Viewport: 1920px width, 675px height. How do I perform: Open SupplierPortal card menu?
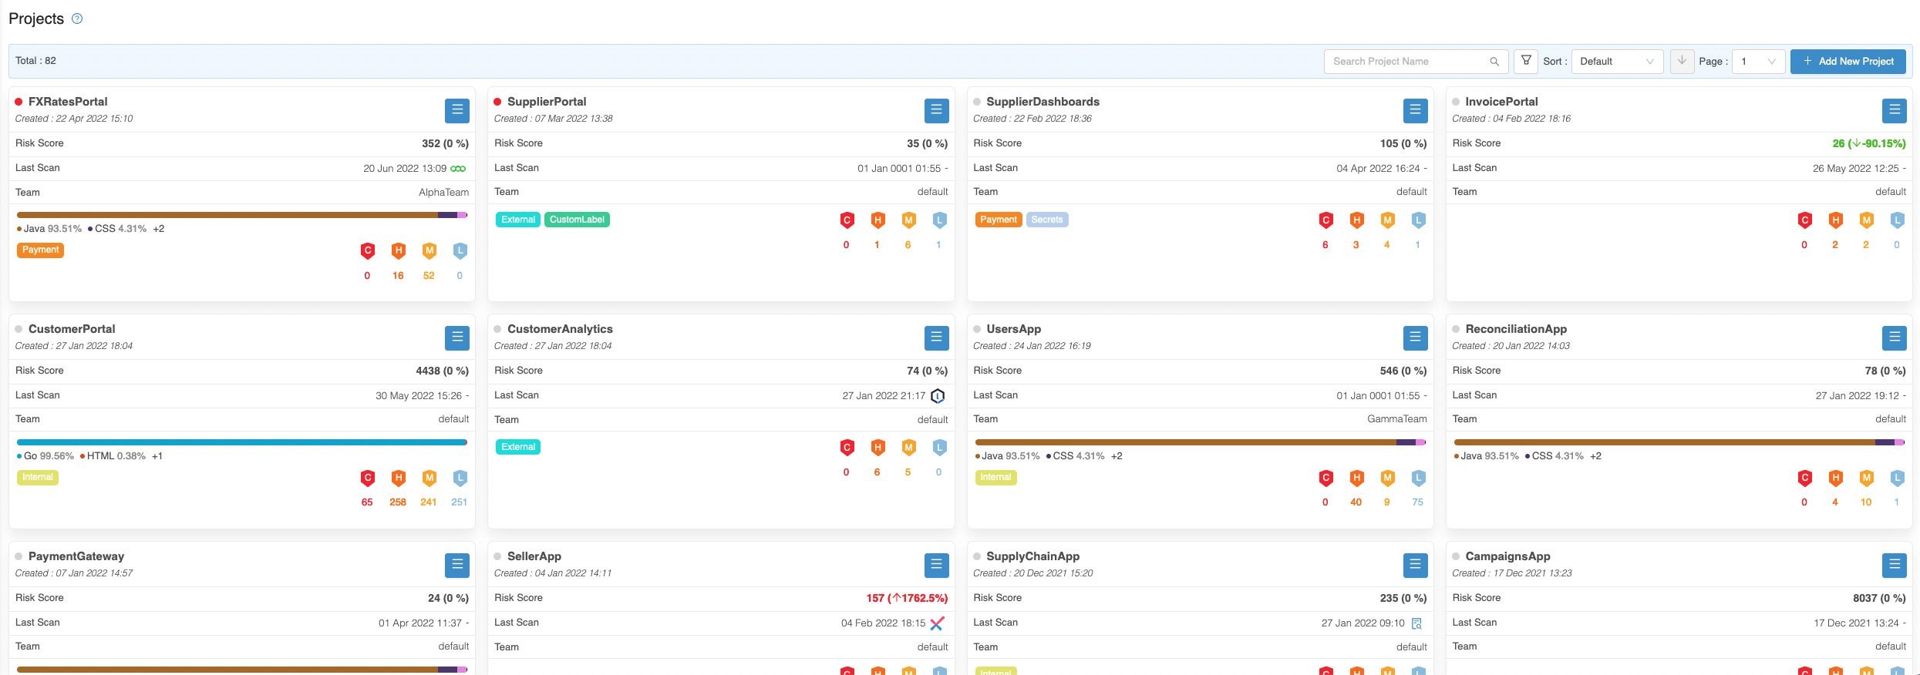tap(936, 110)
